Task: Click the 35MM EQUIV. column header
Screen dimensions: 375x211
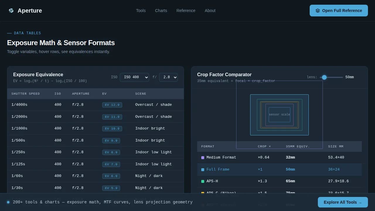Action: pyautogui.click(x=298, y=147)
